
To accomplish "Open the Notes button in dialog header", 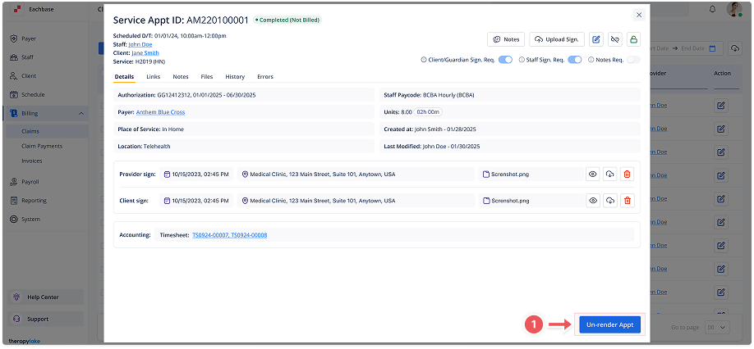I will 506,39.
